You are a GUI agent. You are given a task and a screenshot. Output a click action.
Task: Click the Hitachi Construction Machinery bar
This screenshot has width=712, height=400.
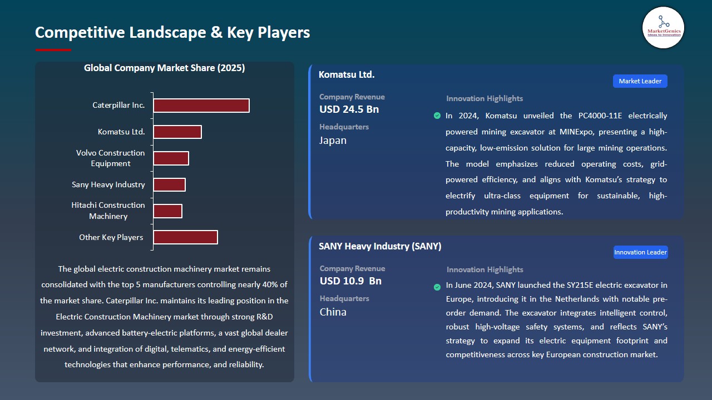(167, 211)
